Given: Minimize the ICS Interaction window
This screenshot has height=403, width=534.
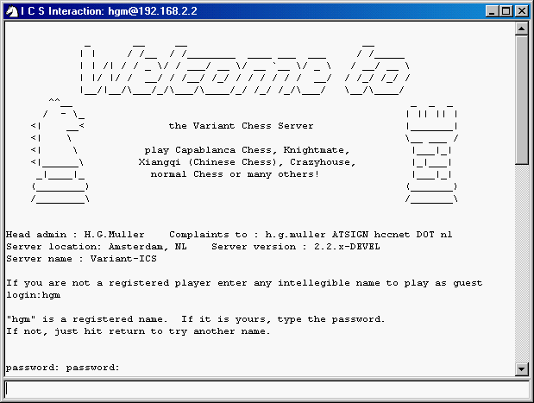Looking at the screenshot, I should pos(492,11).
